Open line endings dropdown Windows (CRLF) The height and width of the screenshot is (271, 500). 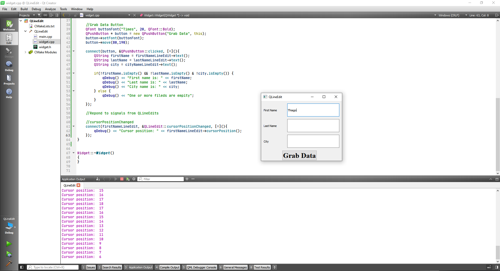(453, 15)
